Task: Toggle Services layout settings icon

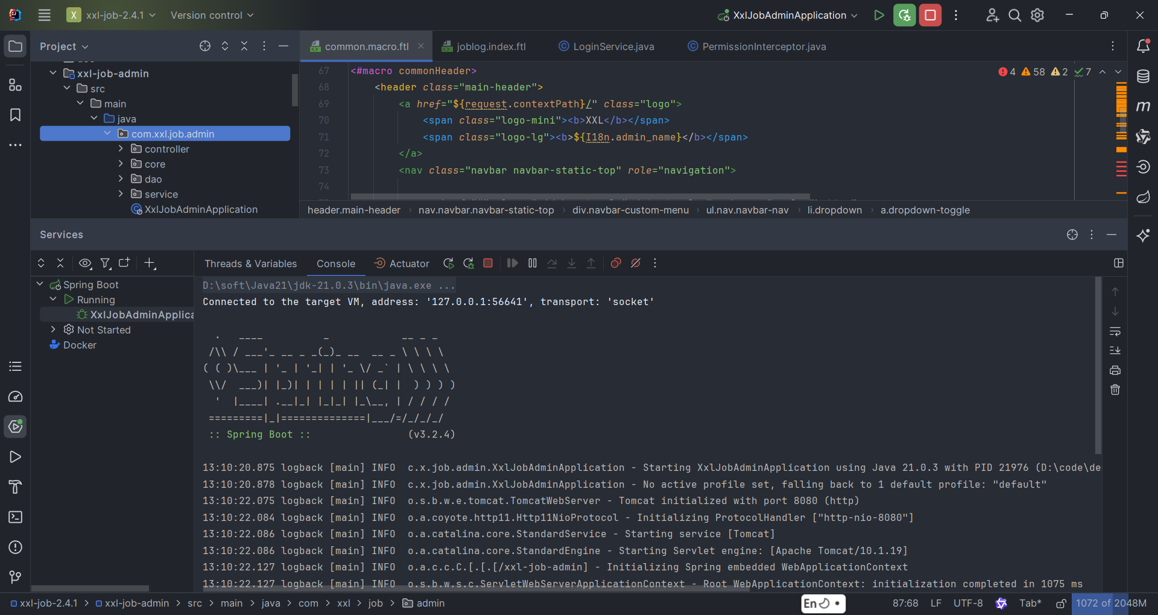Action: tap(1119, 263)
